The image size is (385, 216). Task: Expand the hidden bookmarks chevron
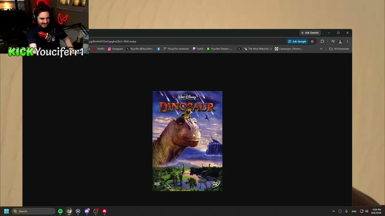[321, 49]
